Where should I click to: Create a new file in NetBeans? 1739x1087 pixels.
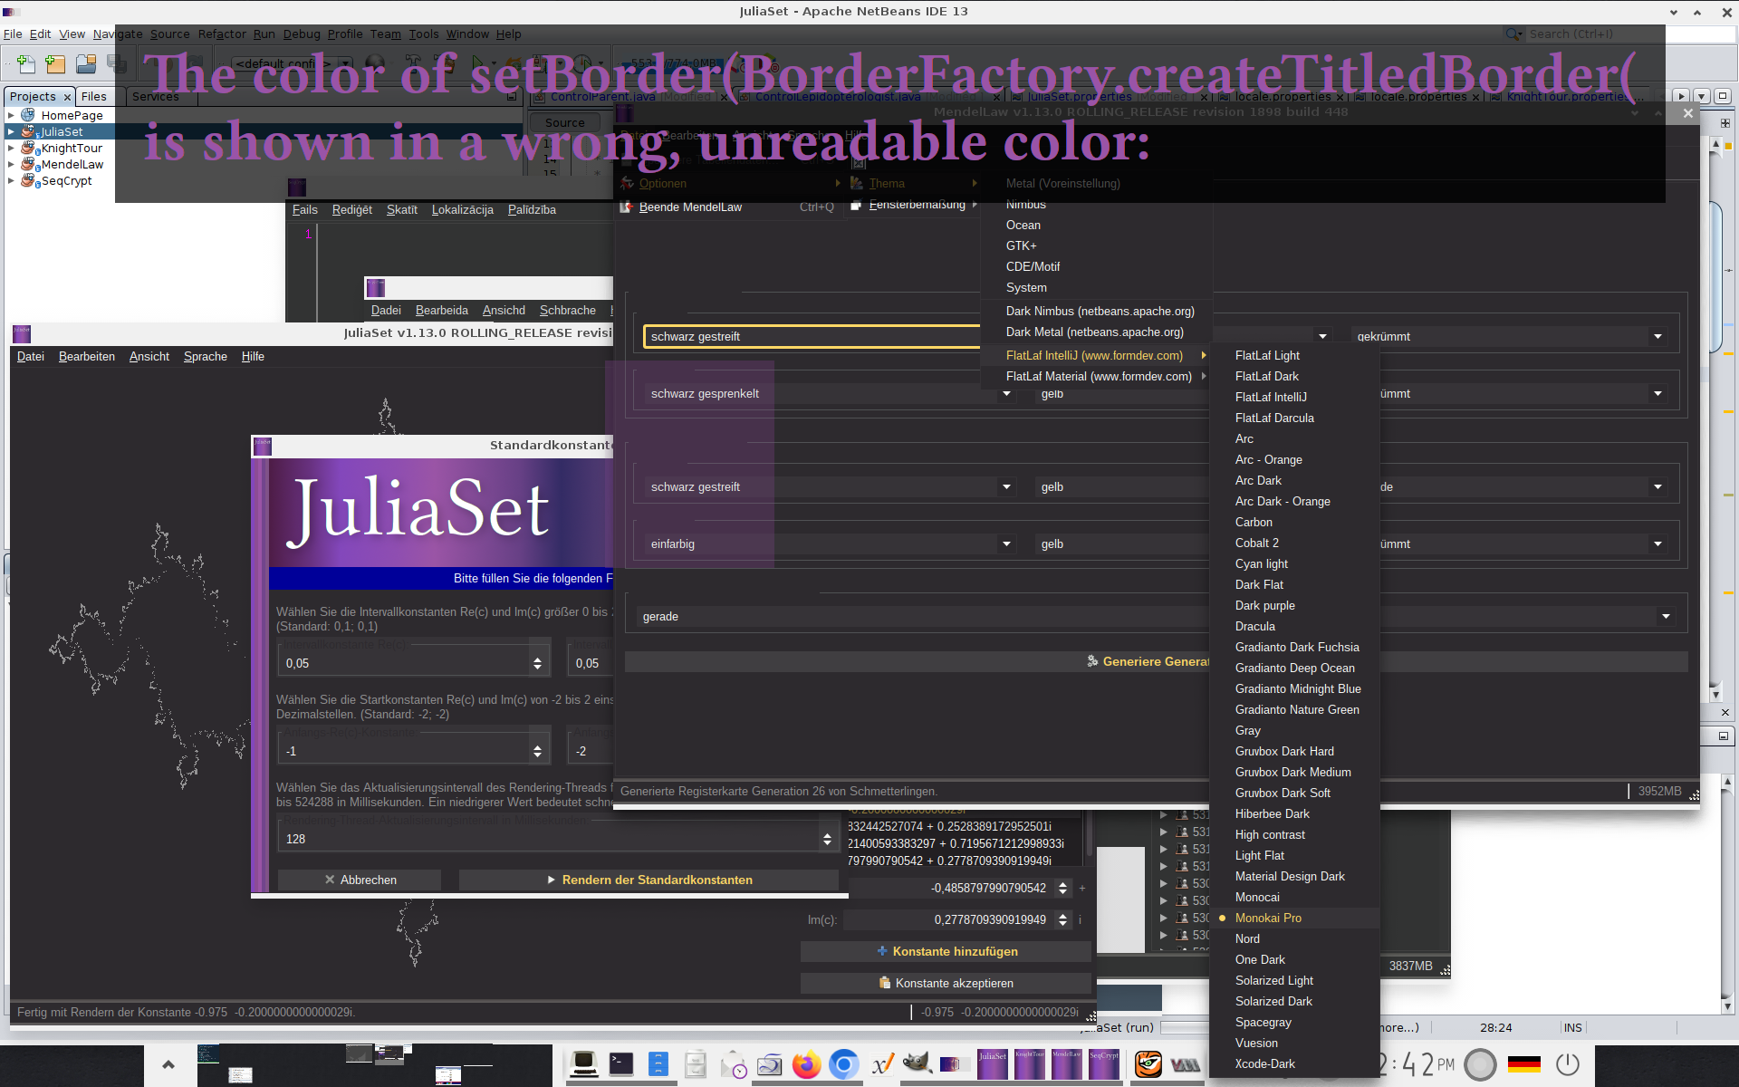pos(25,64)
